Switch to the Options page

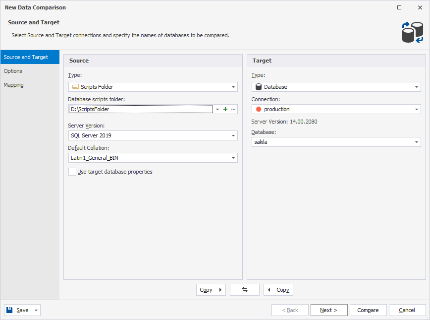click(13, 71)
